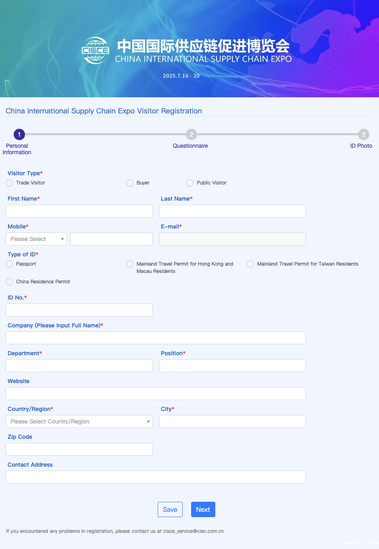Click step 1 Personal Information circle
This screenshot has height=549, width=379.
(19, 134)
